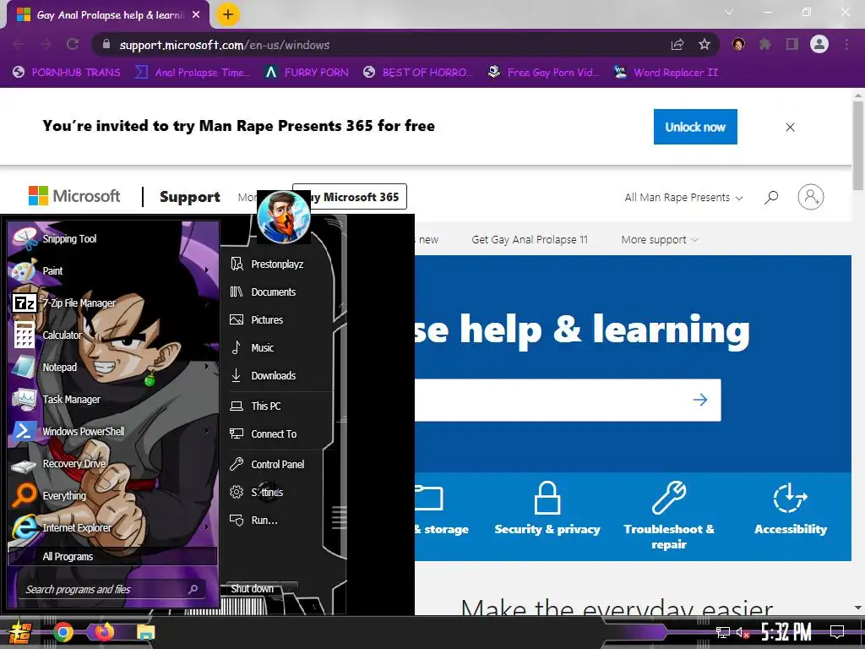Click the Start button on the taskbar

[x=20, y=632]
